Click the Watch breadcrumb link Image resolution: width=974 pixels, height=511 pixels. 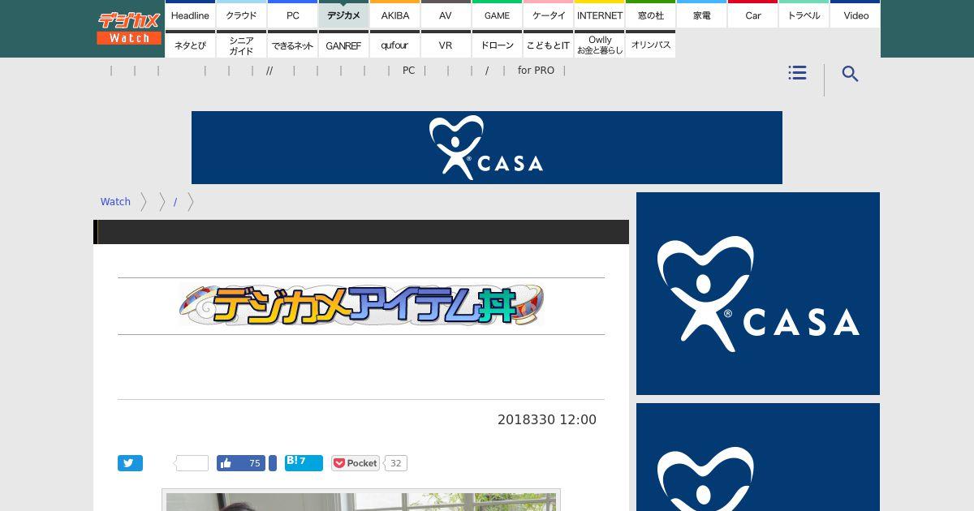coord(115,202)
